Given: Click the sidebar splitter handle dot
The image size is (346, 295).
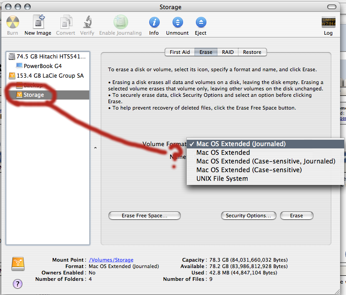Looking at the screenshot, I should pyautogui.click(x=95, y=147).
